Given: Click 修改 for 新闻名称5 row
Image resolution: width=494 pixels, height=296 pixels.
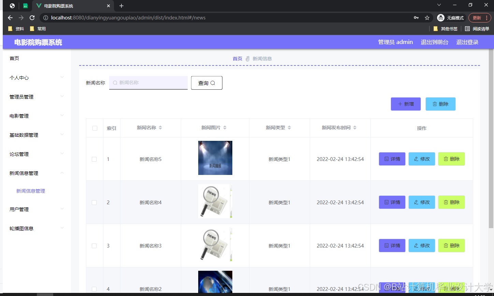Looking at the screenshot, I should pyautogui.click(x=422, y=159).
